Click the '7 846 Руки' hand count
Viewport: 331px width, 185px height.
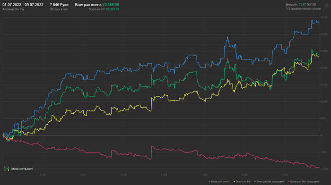click(59, 5)
